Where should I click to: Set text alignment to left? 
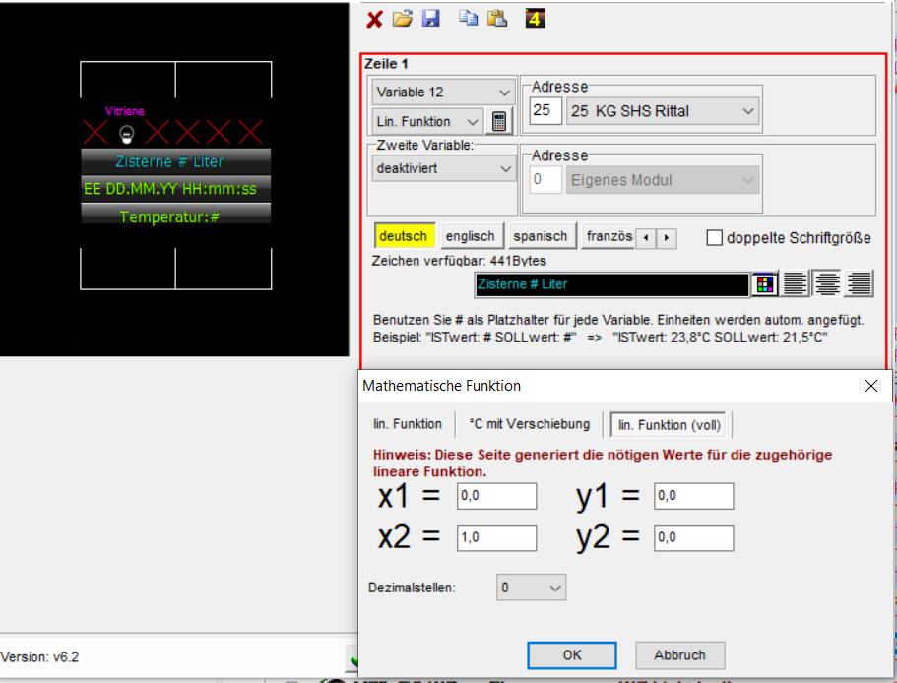[796, 284]
